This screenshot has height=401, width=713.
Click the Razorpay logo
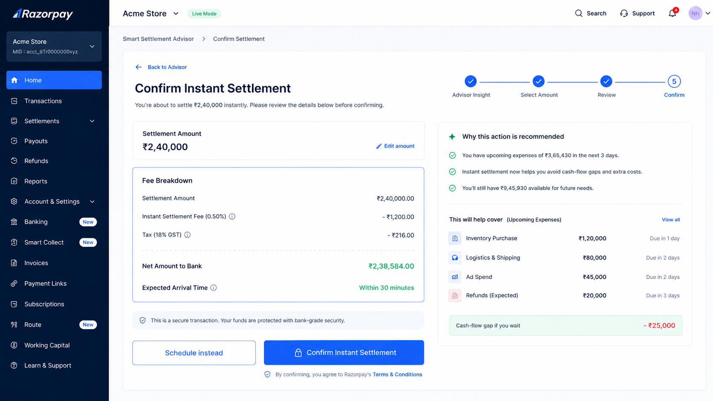pyautogui.click(x=43, y=14)
